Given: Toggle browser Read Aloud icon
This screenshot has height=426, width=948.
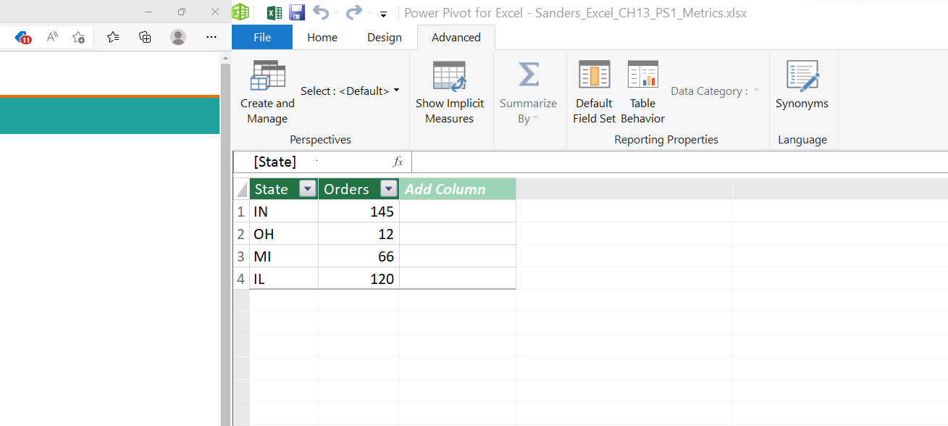Looking at the screenshot, I should pyautogui.click(x=52, y=37).
